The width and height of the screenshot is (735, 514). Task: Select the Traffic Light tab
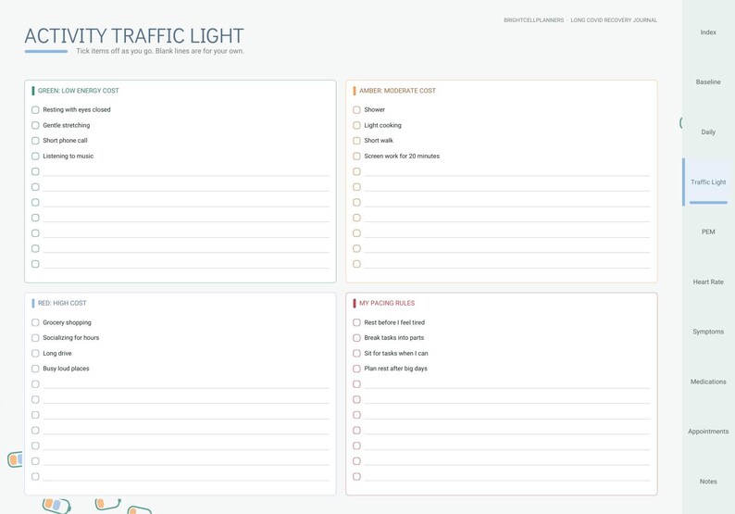tap(708, 182)
